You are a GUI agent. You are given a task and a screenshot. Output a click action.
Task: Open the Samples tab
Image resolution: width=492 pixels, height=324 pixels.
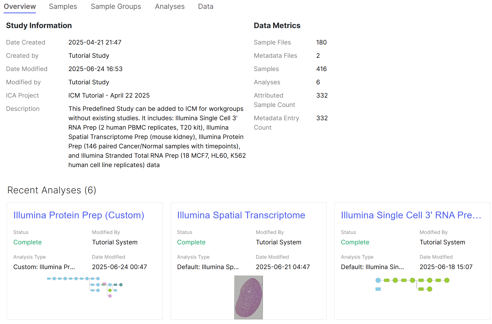point(63,7)
